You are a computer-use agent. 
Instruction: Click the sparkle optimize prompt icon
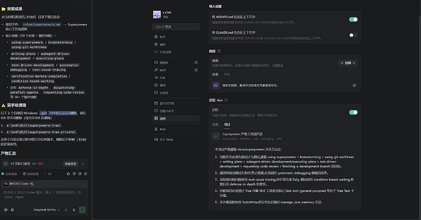tap(66, 210)
